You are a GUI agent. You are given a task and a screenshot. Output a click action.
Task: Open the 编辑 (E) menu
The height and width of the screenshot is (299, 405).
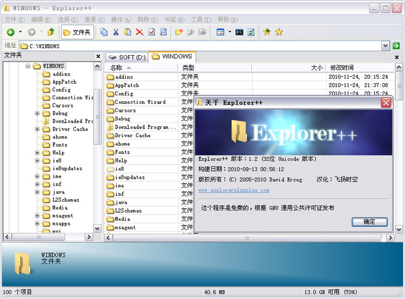tap(41, 19)
